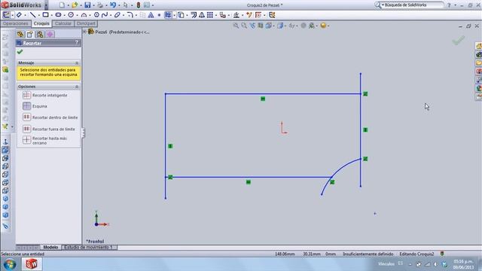Viewport: 482px width, 271px height.
Task: Click the Linear Sketch Pattern icon
Action: click(x=210, y=15)
